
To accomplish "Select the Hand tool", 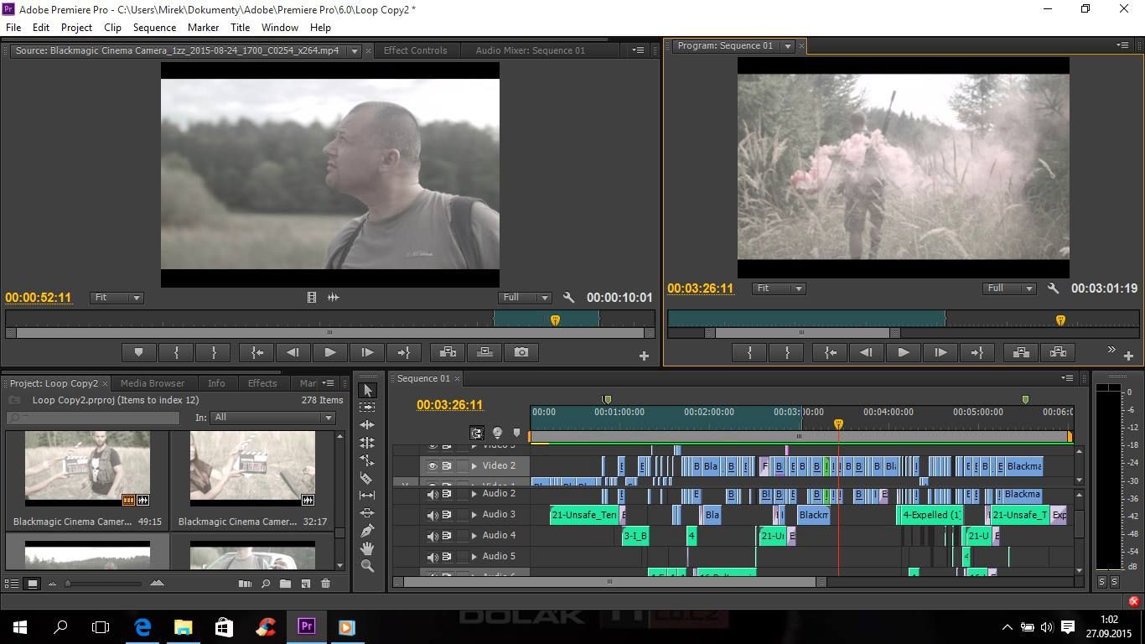I will coord(367,548).
